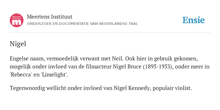Click the word 'mogelijk' on the second line
Image resolution: width=220 pixels, height=110 pixels.
pos(21,67)
